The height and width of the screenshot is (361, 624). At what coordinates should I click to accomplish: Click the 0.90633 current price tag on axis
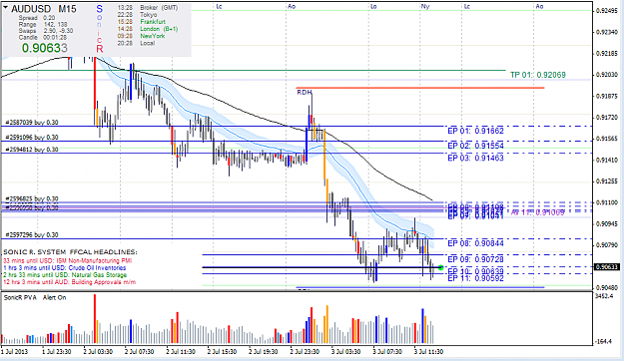607,267
